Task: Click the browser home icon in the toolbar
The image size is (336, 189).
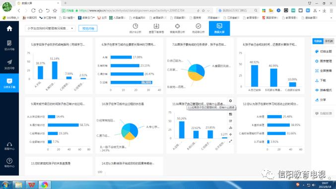Action: click(41, 10)
